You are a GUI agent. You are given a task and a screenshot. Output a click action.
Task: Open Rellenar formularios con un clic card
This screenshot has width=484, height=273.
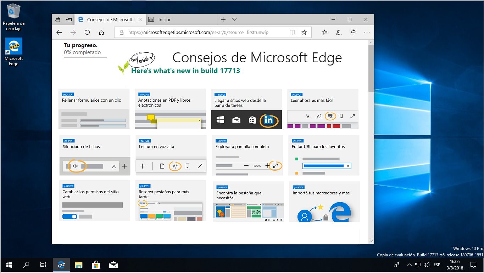coord(94,109)
